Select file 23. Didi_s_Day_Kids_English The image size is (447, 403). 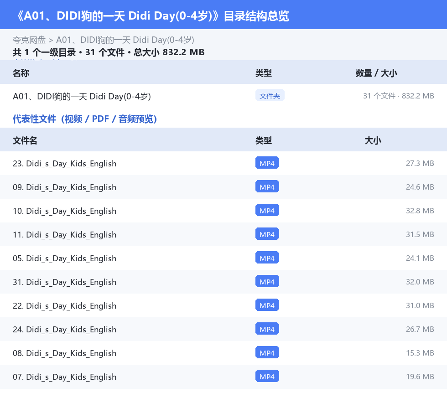click(x=64, y=164)
